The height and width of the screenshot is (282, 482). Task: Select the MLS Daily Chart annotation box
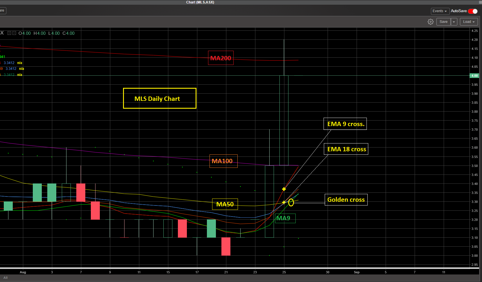(160, 98)
